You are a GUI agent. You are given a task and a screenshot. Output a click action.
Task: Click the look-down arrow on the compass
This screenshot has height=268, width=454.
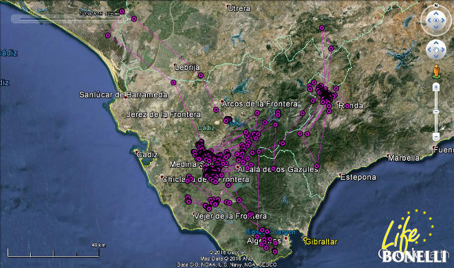tap(436, 27)
